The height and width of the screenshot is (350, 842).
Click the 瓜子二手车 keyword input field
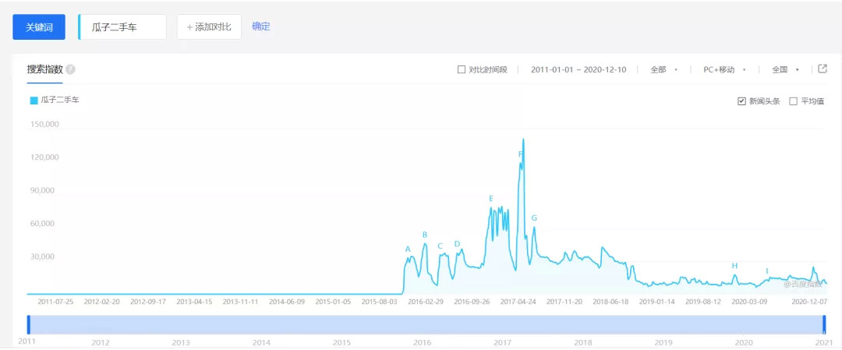tap(123, 27)
